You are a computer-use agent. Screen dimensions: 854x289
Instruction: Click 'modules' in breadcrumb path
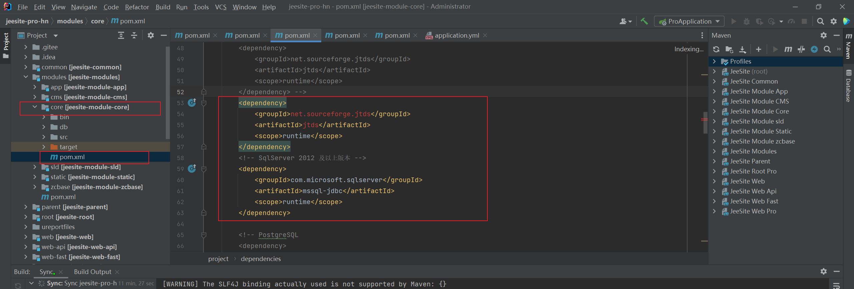[x=70, y=21]
